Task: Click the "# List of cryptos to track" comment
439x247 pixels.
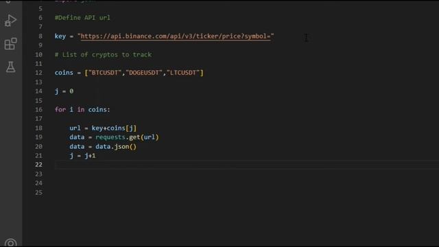Action: [x=103, y=55]
